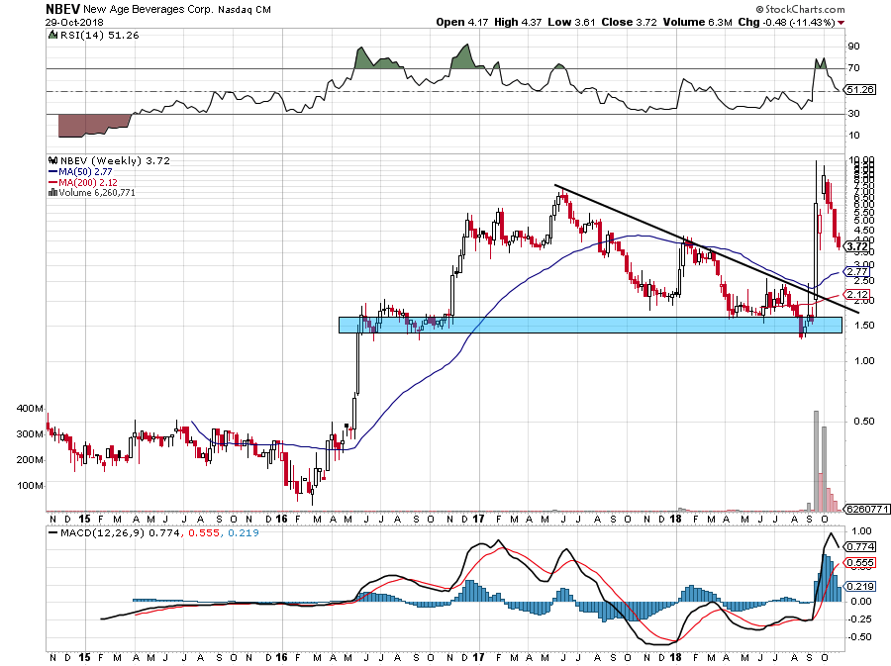Click the -0.50 level on MACD axis
The image size is (891, 666).
859,637
